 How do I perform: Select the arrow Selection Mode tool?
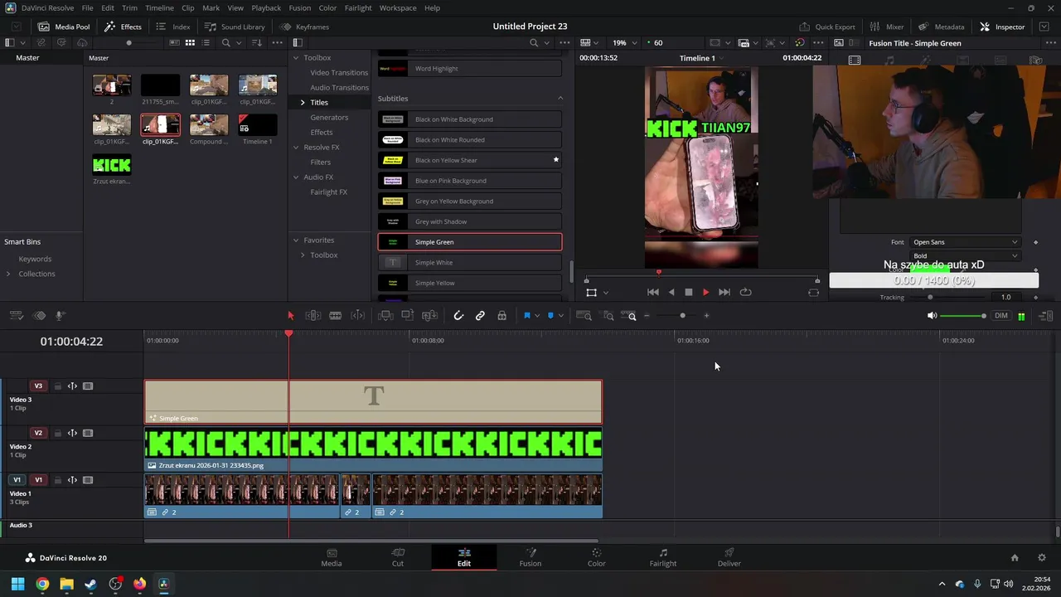pos(290,316)
